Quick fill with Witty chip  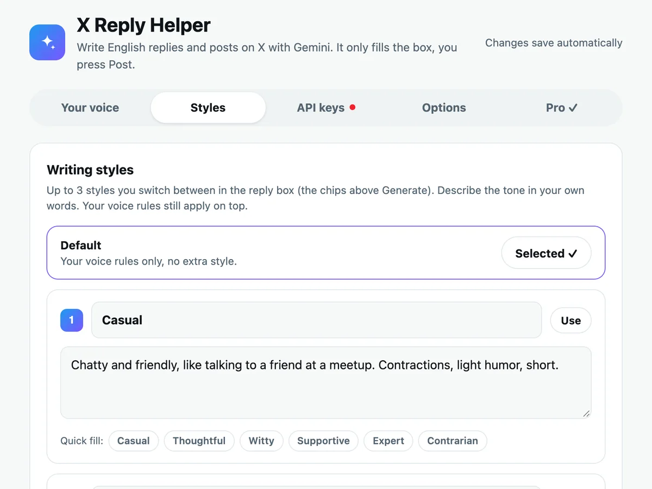(x=261, y=441)
